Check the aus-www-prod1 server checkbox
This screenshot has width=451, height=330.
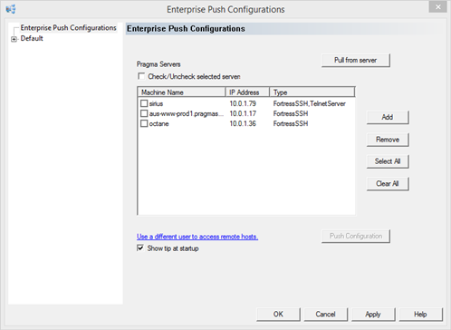point(144,113)
